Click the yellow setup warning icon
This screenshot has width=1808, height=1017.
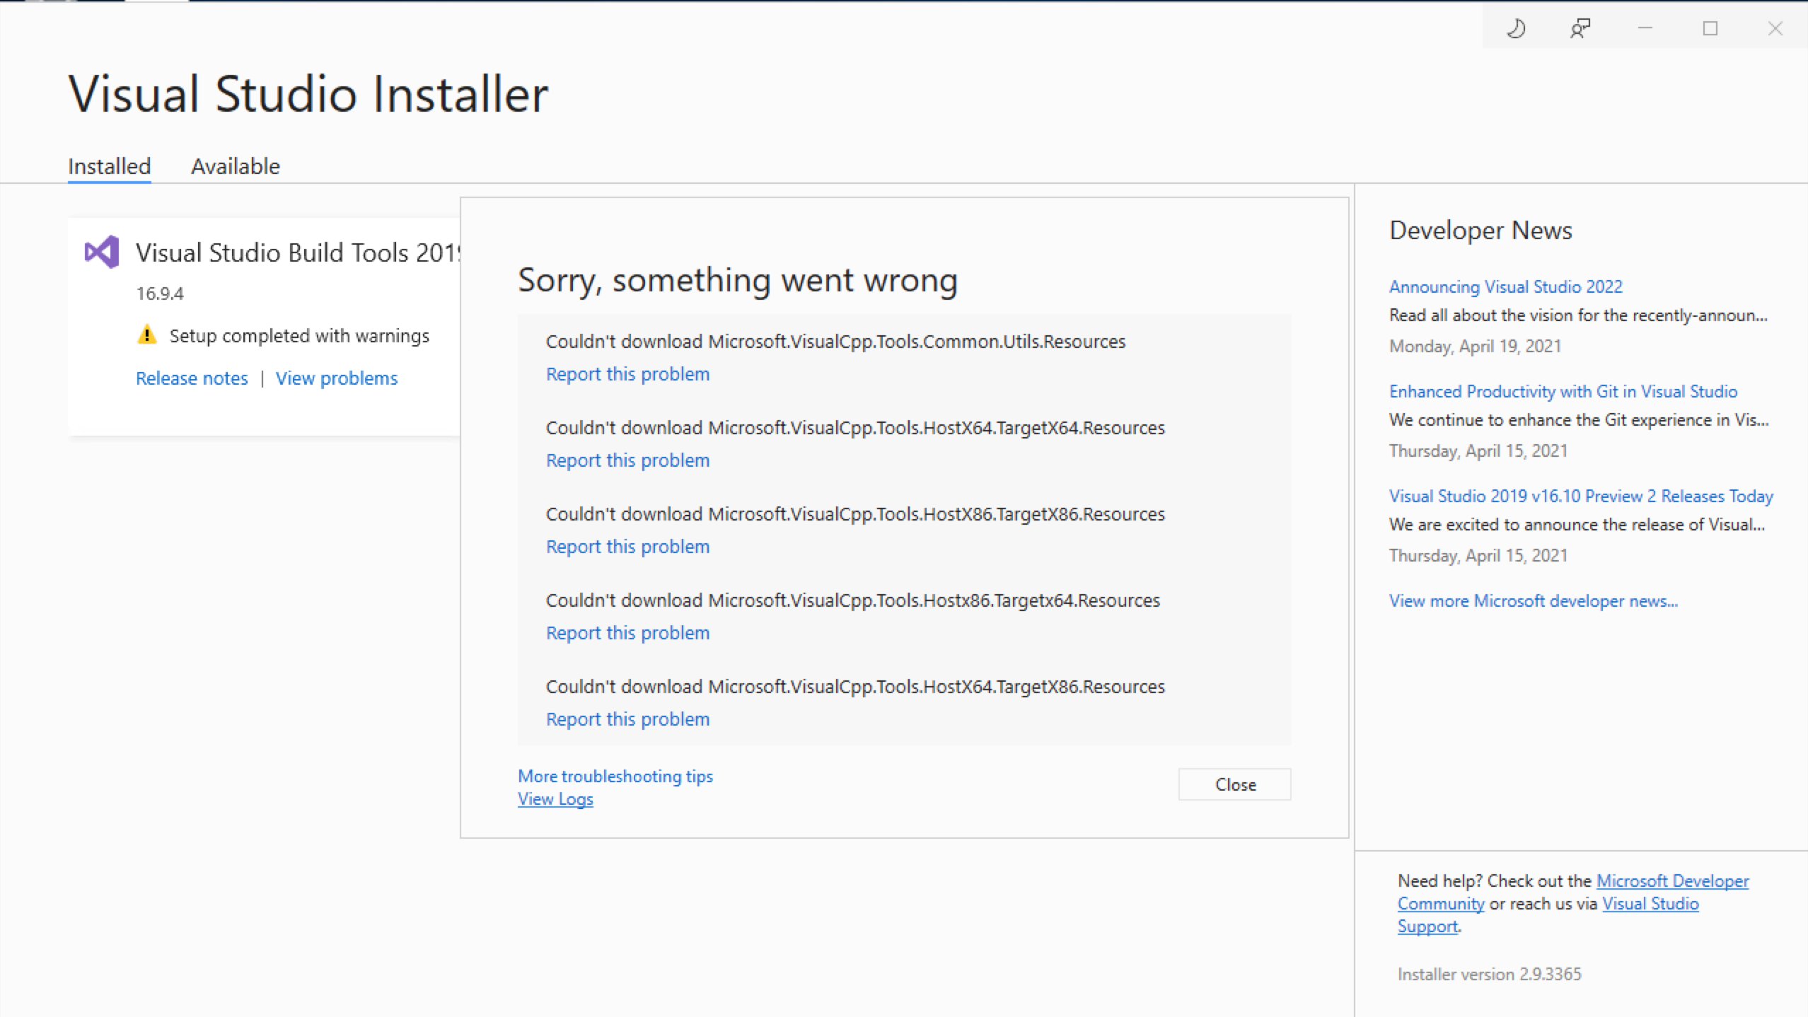(x=146, y=335)
